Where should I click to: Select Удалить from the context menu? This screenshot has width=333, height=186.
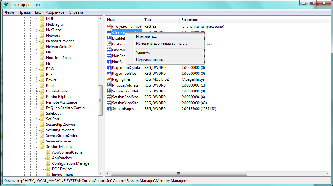click(142, 53)
